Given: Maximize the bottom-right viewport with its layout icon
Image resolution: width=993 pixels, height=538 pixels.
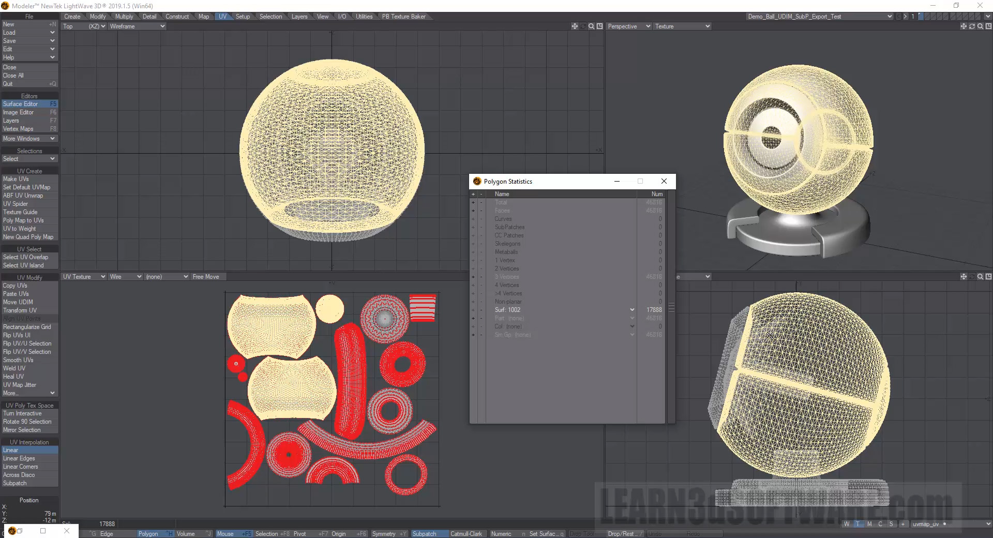Looking at the screenshot, I should (x=988, y=277).
